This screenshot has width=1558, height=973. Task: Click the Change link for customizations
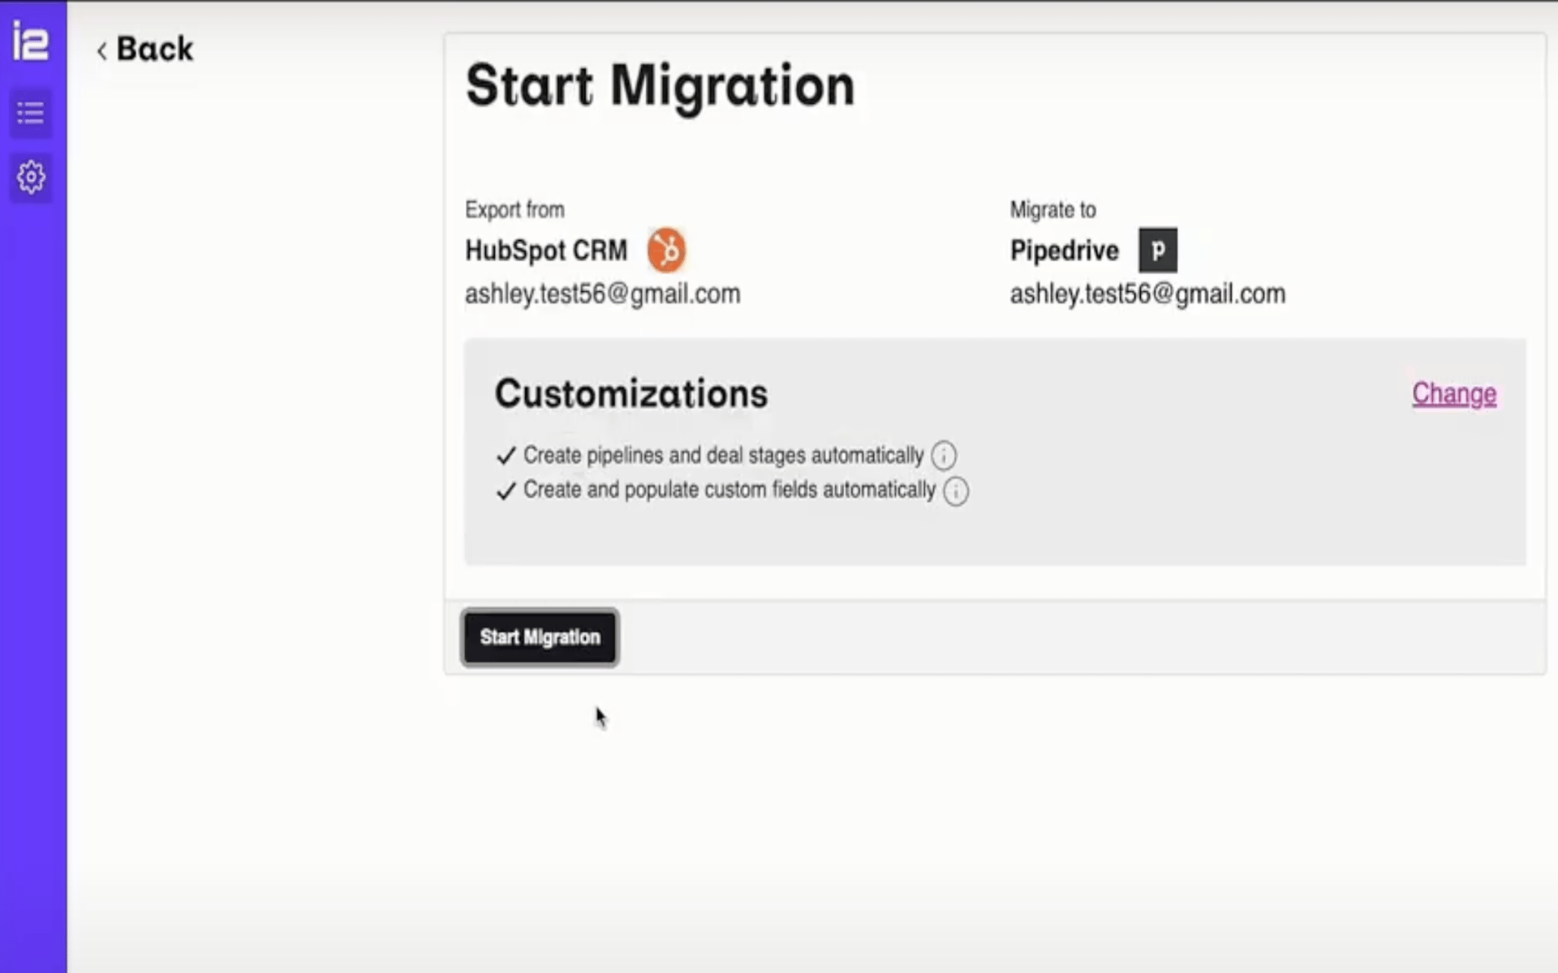click(1454, 394)
